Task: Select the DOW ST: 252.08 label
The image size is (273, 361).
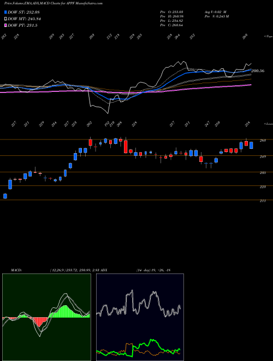Action: click(24, 12)
